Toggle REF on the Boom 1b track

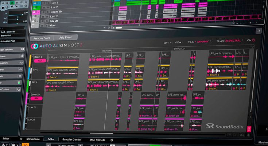[x=35, y=99]
